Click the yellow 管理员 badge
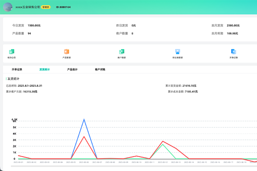Image resolution: width=257 pixels, height=171 pixels. 46,7
